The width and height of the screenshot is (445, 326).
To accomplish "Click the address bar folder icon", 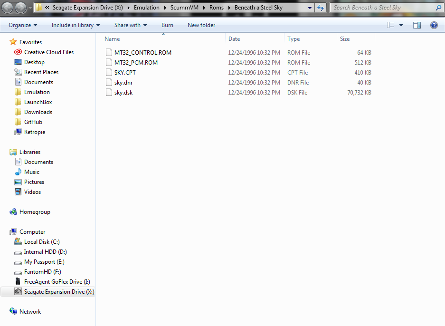I will 39,8.
